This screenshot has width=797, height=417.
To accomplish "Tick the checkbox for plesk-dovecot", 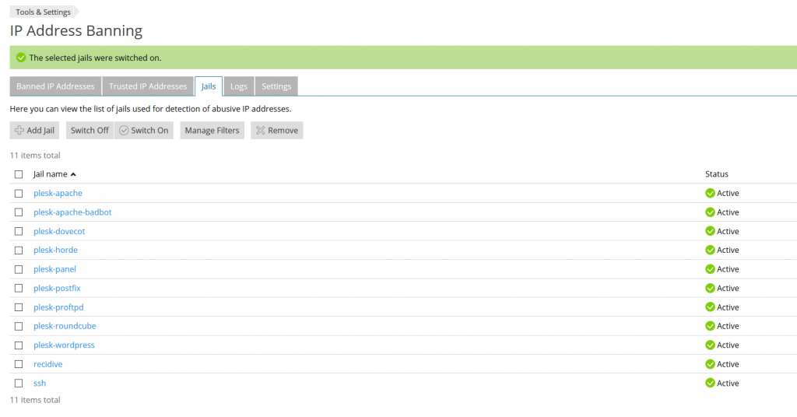I will pyautogui.click(x=19, y=232).
